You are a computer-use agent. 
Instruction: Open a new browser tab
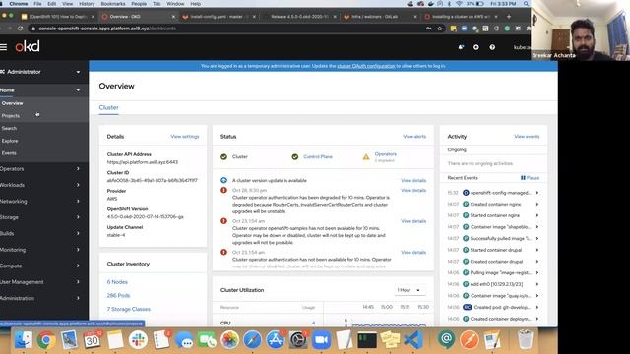[x=509, y=17]
